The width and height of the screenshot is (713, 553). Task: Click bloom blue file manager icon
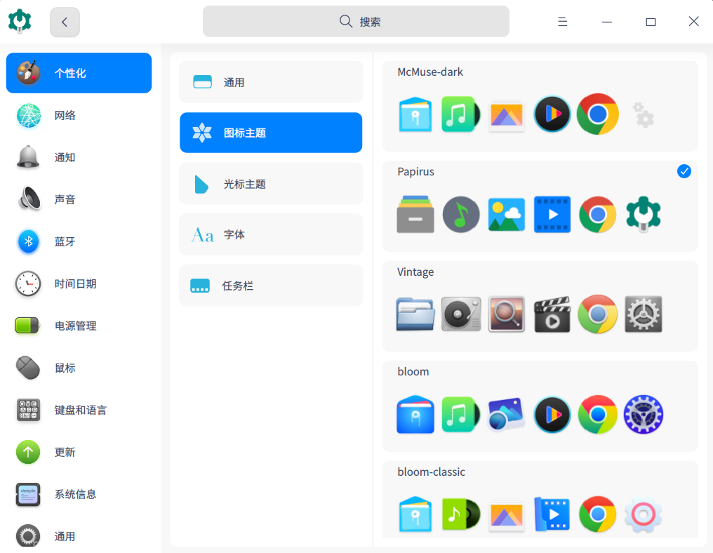pyautogui.click(x=415, y=414)
